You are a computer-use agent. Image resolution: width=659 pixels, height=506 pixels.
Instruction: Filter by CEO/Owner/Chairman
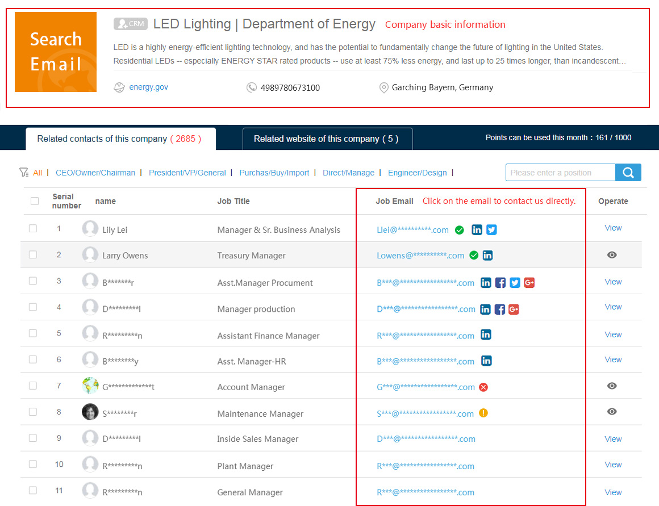95,173
